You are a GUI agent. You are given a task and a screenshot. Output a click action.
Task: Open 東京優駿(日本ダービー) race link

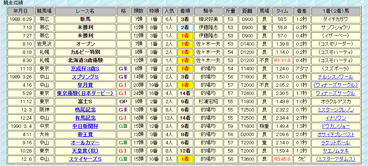85,93
